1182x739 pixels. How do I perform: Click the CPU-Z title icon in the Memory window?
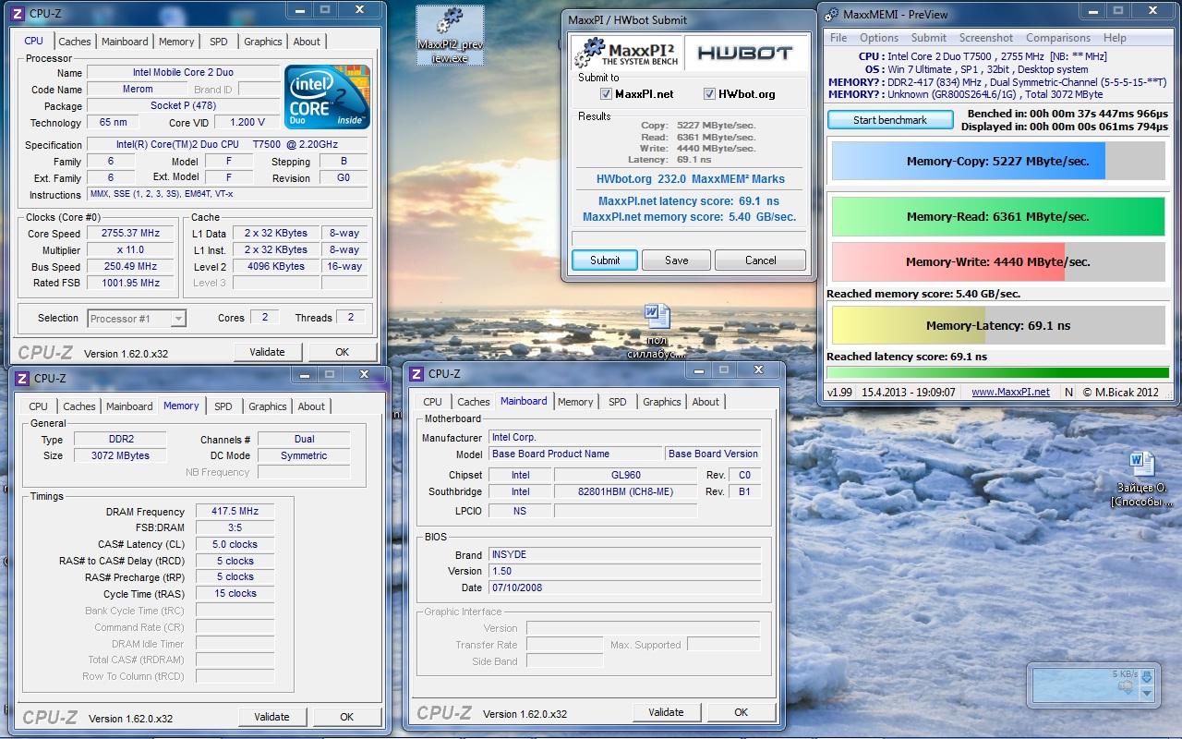pos(22,378)
